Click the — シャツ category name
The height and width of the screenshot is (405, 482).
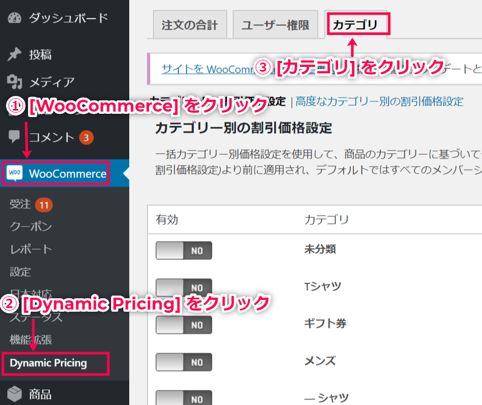click(326, 398)
